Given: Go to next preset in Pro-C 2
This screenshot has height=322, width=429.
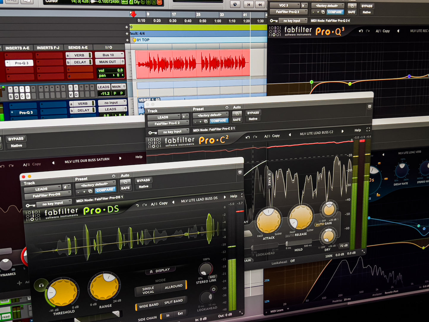Looking at the screenshot, I should coord(343,131).
